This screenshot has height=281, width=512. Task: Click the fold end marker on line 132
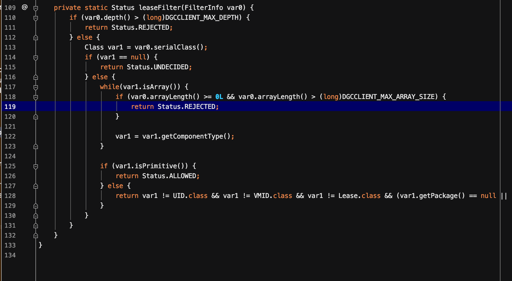click(36, 236)
